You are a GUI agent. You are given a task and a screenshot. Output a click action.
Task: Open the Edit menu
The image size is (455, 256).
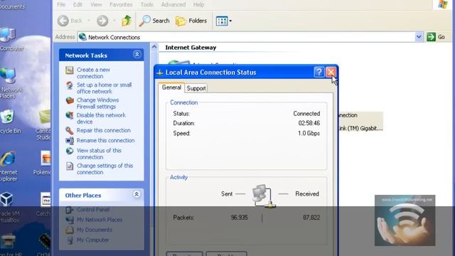click(x=77, y=4)
